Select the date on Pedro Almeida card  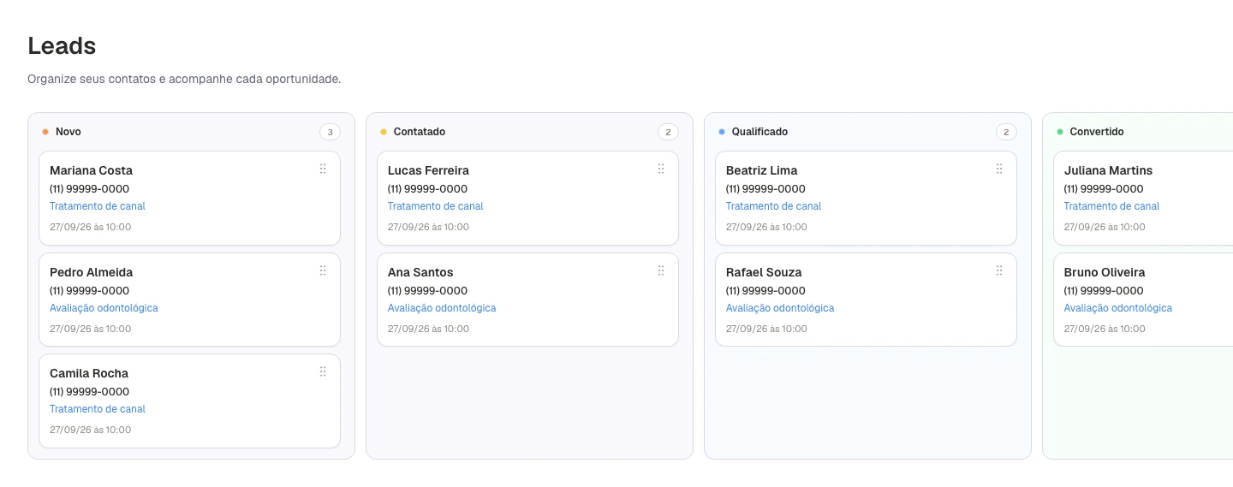91,330
